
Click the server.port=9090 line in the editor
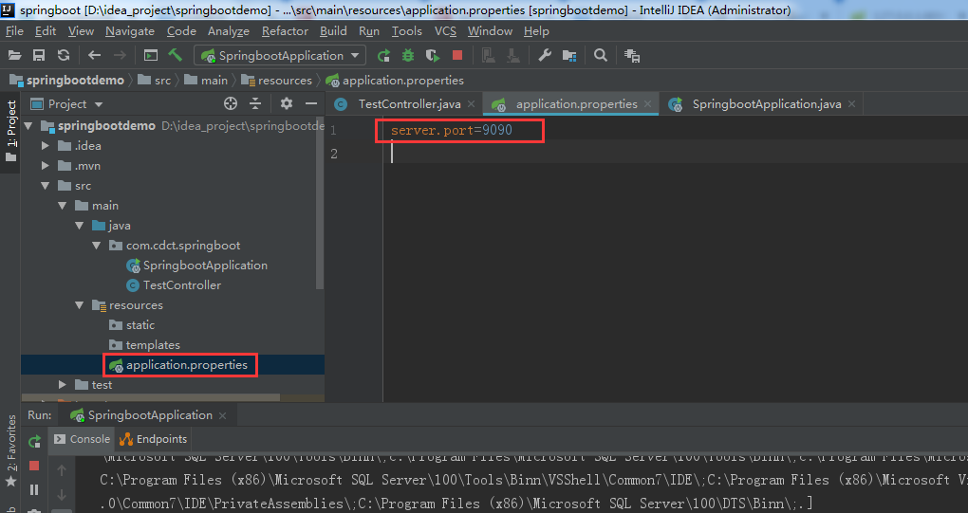coord(452,130)
